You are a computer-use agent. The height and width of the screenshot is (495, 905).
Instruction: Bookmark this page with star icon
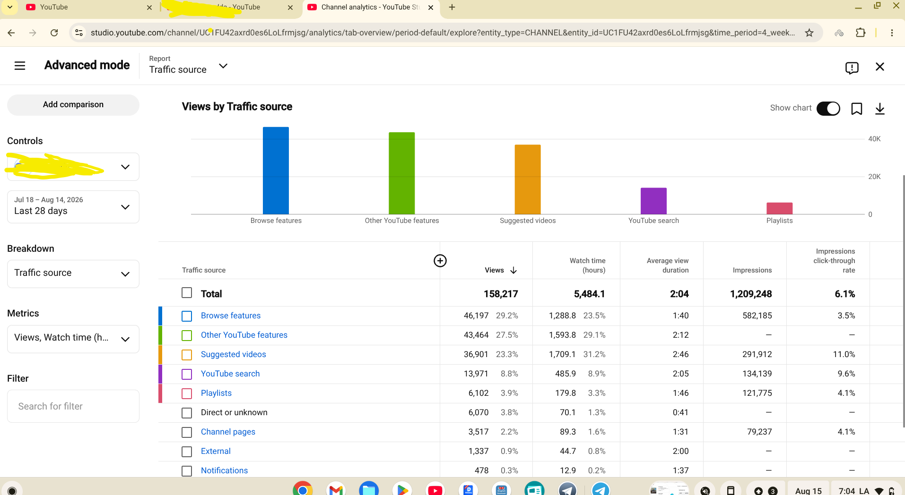coord(809,33)
